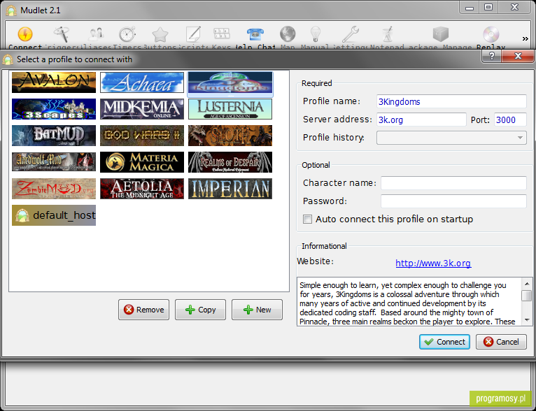
Task: Select the Aetolia profile banner
Action: [x=142, y=189]
